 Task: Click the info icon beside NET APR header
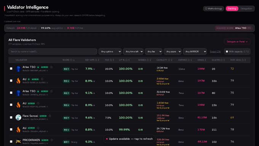pos(96,60)
